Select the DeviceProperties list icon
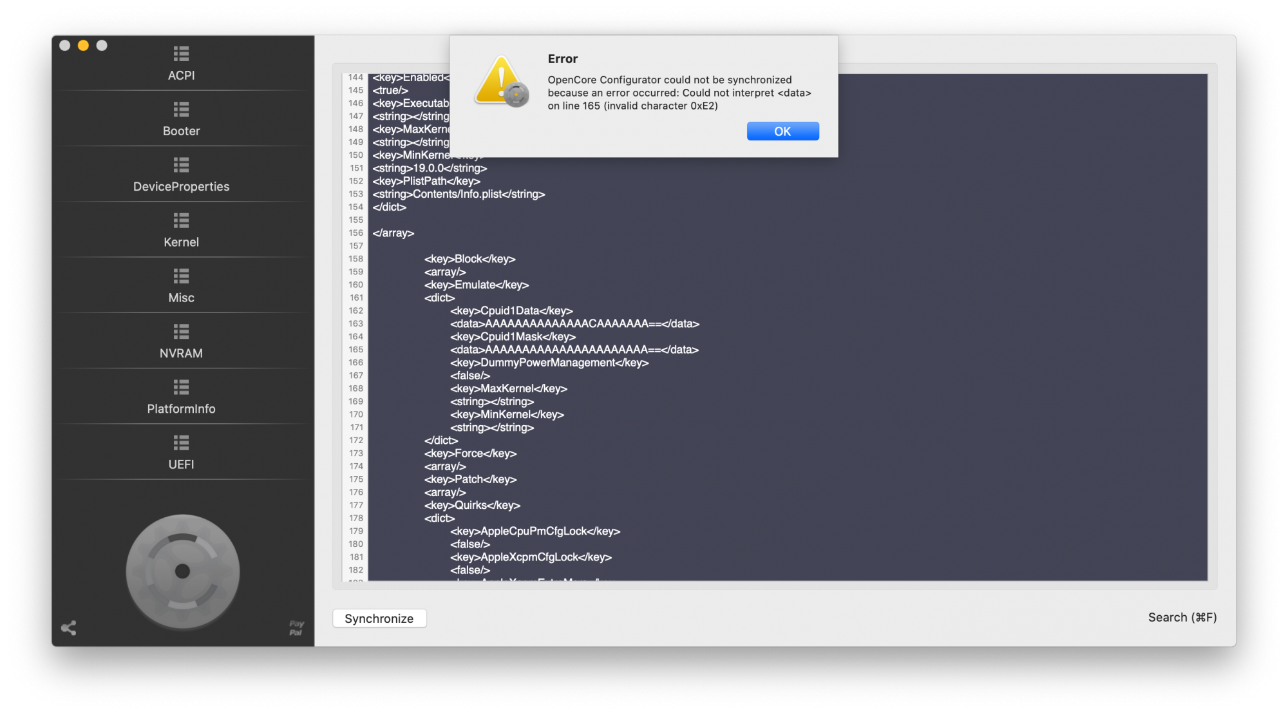The width and height of the screenshot is (1288, 715). (181, 165)
